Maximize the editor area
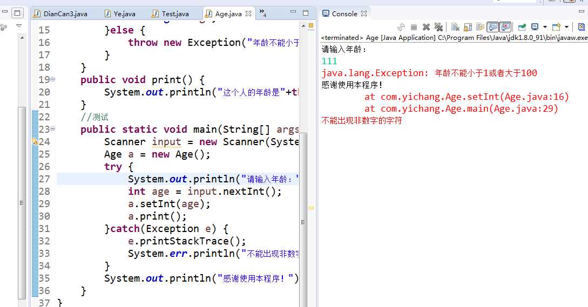This screenshot has width=588, height=307. (306, 13)
